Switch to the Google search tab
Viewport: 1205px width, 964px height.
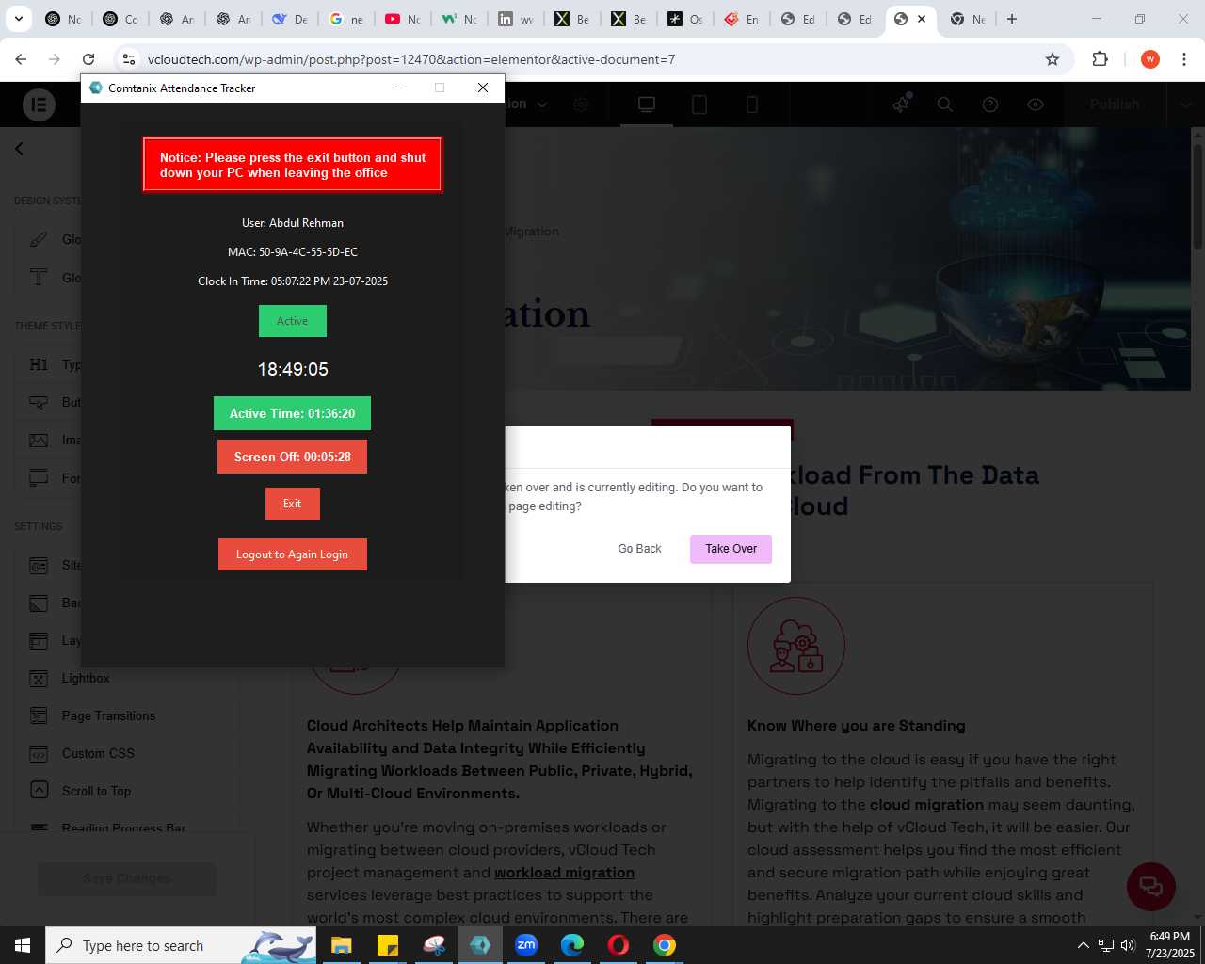click(x=347, y=19)
